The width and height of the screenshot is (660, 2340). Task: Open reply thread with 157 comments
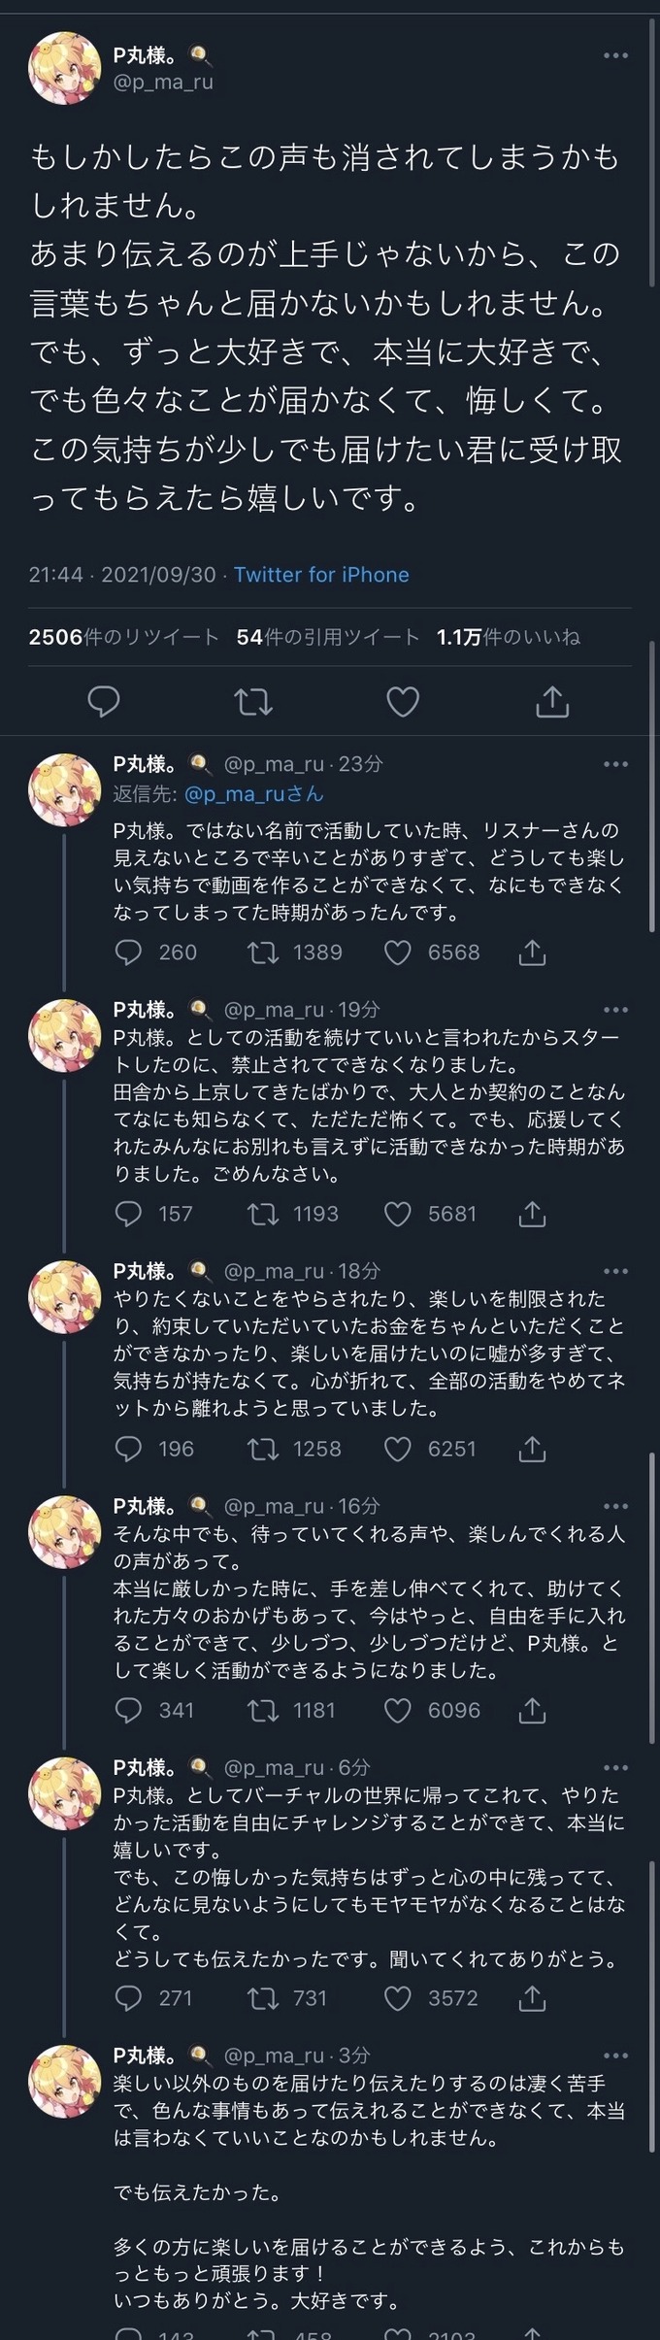(128, 1214)
